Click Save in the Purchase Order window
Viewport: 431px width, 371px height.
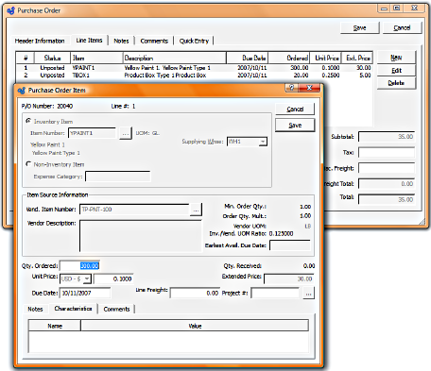tap(359, 27)
